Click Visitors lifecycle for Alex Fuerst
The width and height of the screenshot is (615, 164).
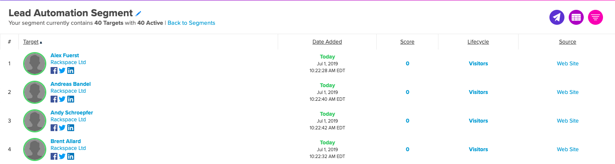click(478, 64)
